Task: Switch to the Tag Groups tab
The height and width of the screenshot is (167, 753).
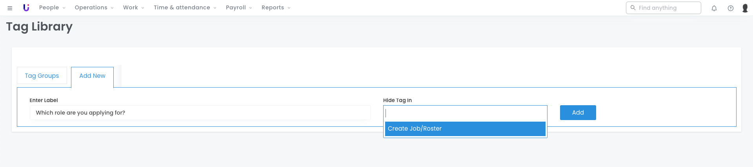Action: pos(42,75)
